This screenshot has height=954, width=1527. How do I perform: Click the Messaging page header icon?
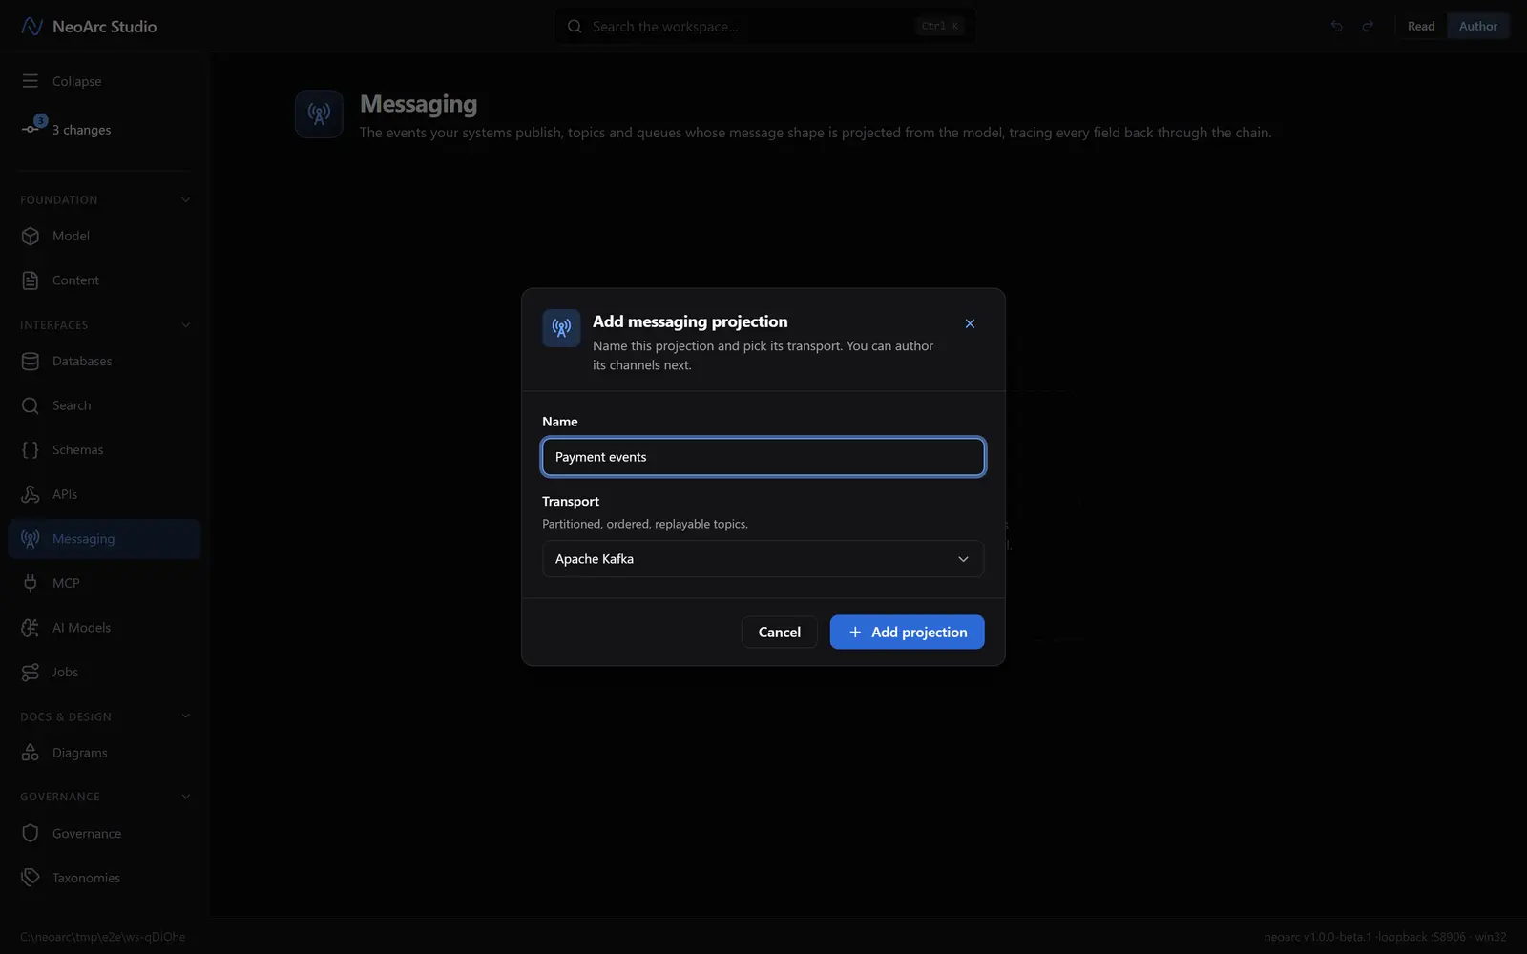tap(319, 114)
